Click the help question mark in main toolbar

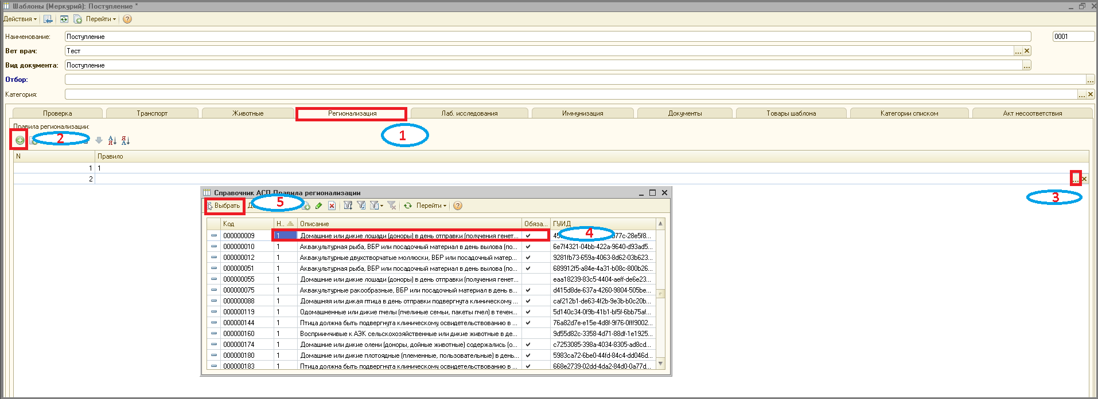[127, 19]
